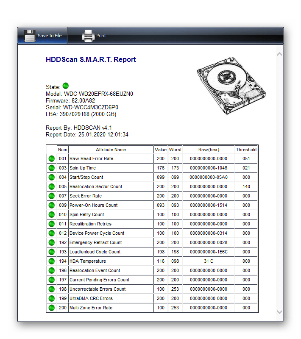
Task: Click value 176 in Spin Up Time row
Action: click(161, 168)
